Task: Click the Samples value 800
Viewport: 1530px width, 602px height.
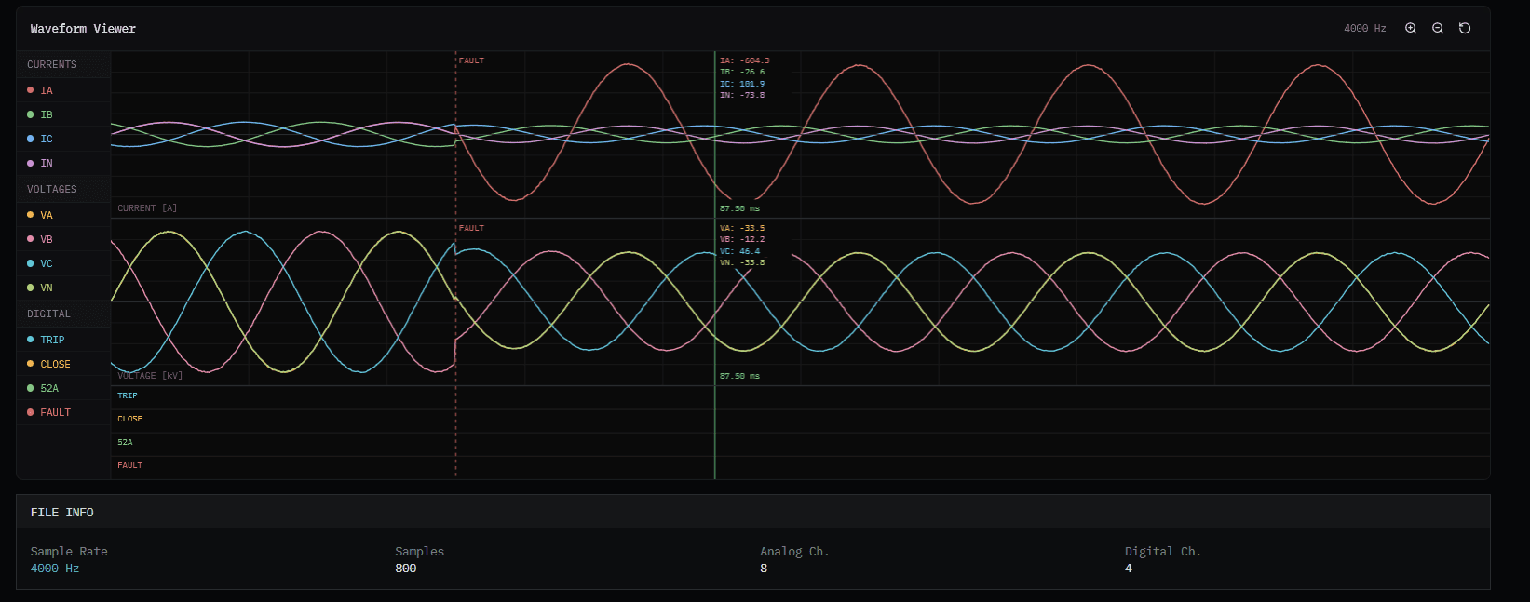Action: [406, 569]
